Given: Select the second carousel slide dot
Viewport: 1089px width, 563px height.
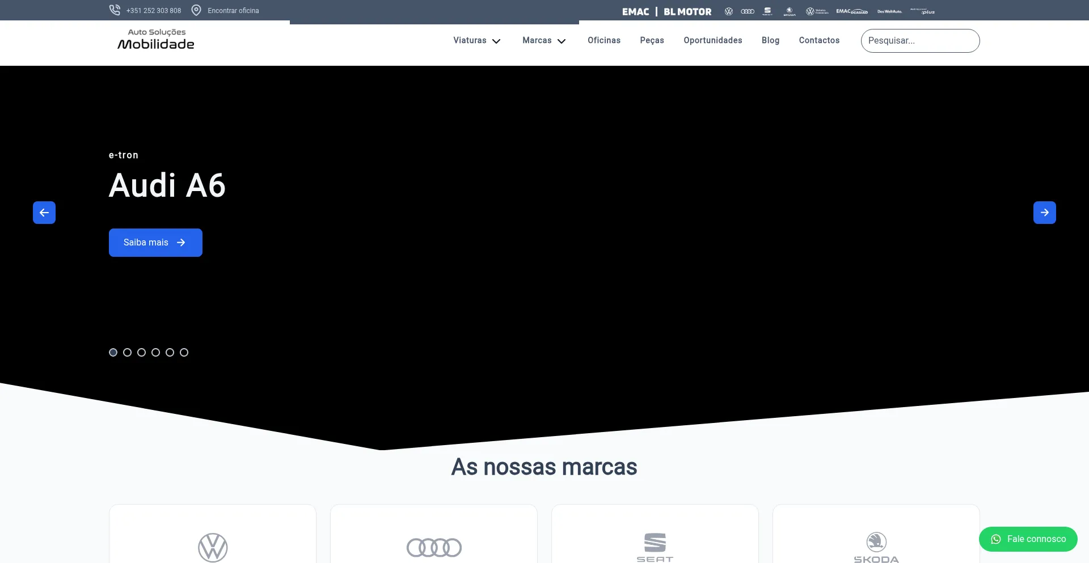Looking at the screenshot, I should pos(127,352).
